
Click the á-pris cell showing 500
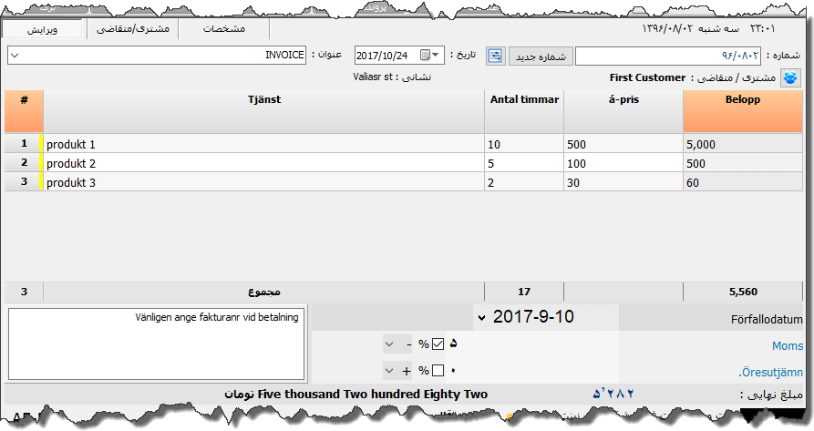point(623,144)
